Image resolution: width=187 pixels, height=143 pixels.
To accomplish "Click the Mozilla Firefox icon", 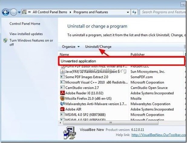I will [x=62, y=98].
